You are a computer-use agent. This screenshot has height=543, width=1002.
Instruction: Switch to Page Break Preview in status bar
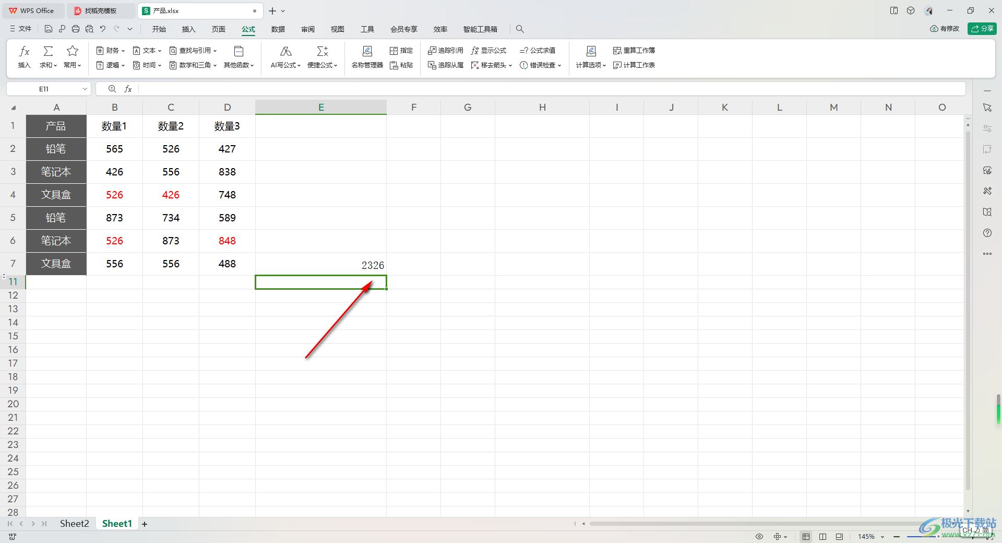pyautogui.click(x=822, y=536)
